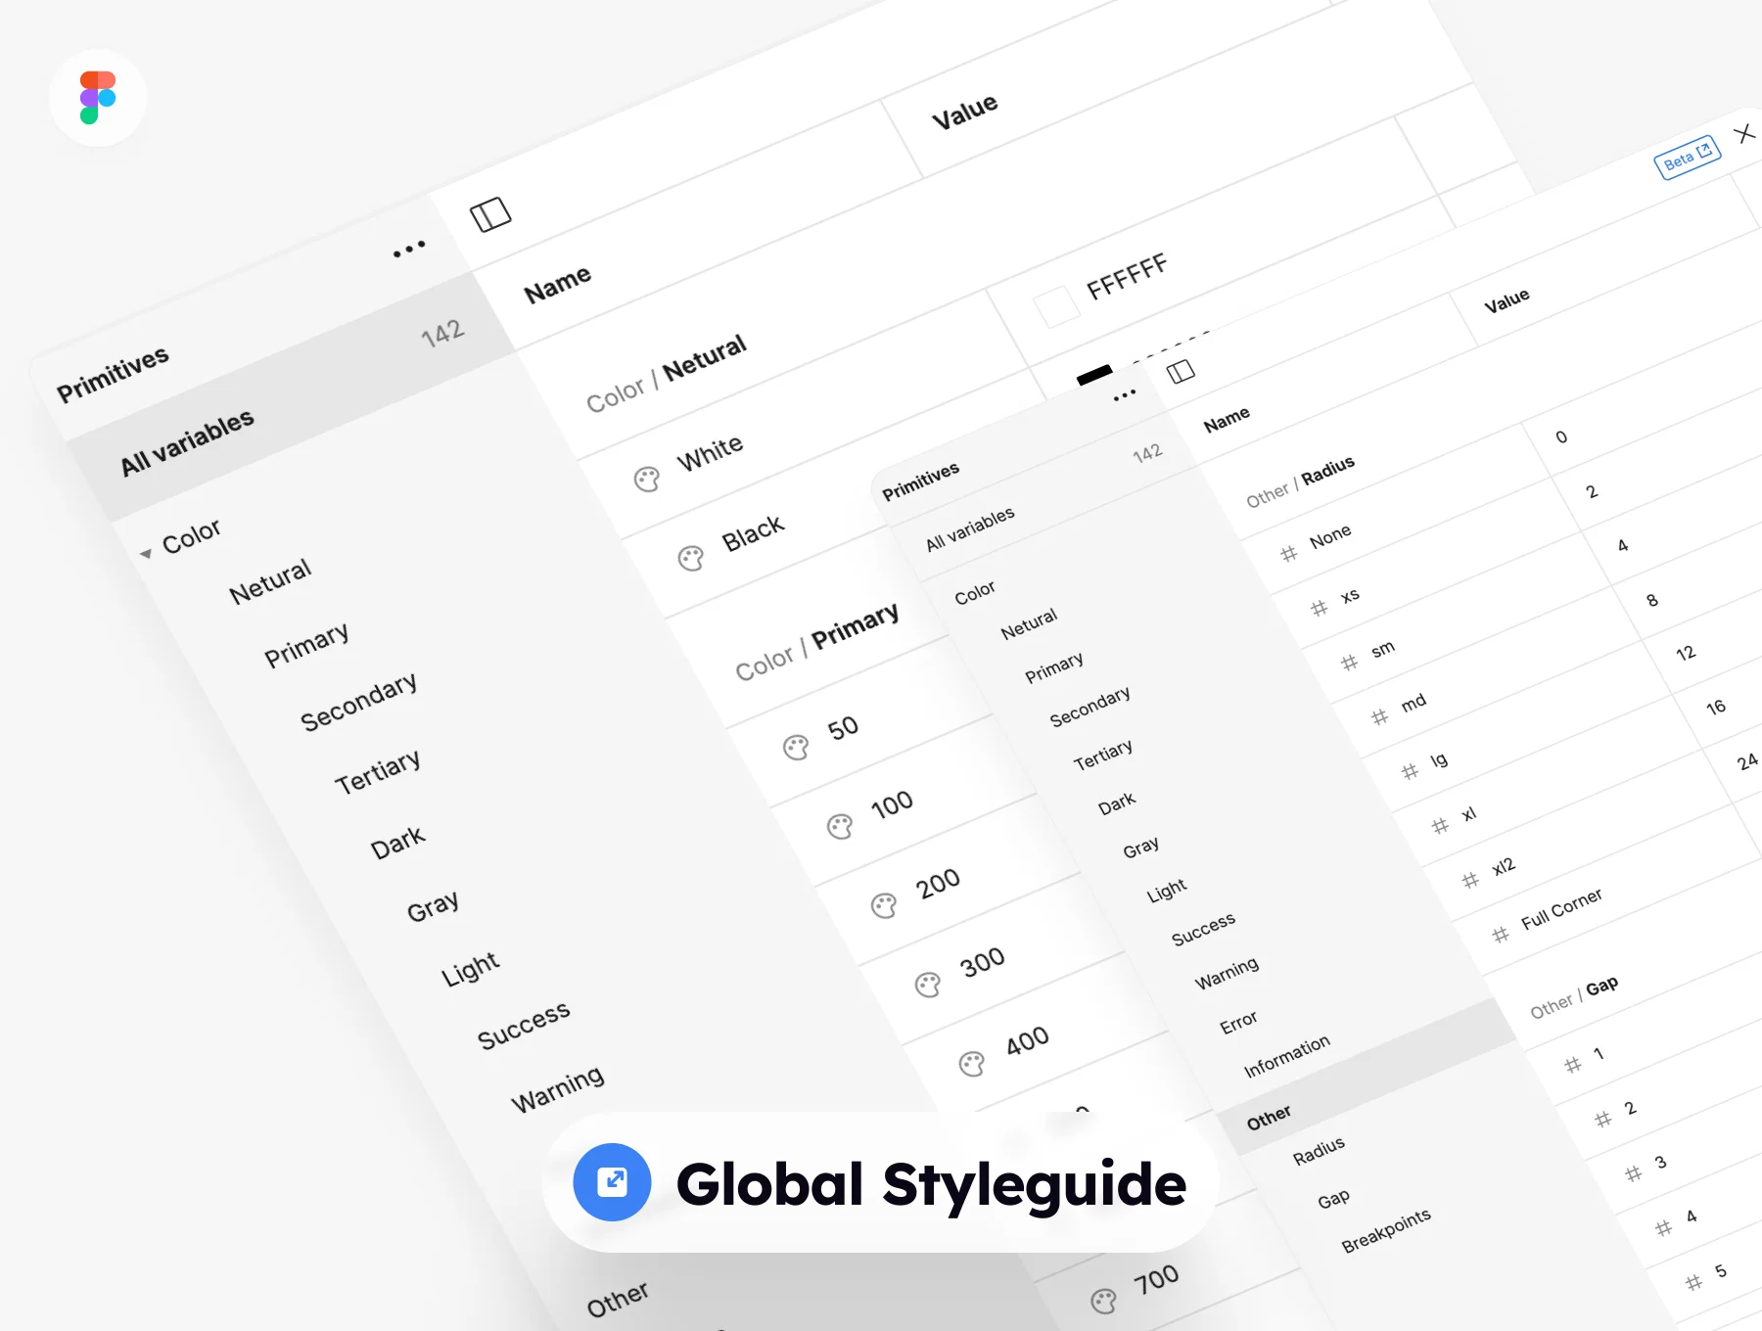
Task: Select Tertiary in large sidebar
Action: 378,771
